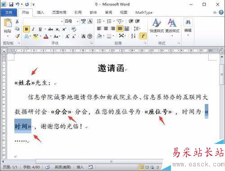Image resolution: width=225 pixels, height=171 pixels.
Task: Open the Phonetic Guide tool
Action: [83, 21]
